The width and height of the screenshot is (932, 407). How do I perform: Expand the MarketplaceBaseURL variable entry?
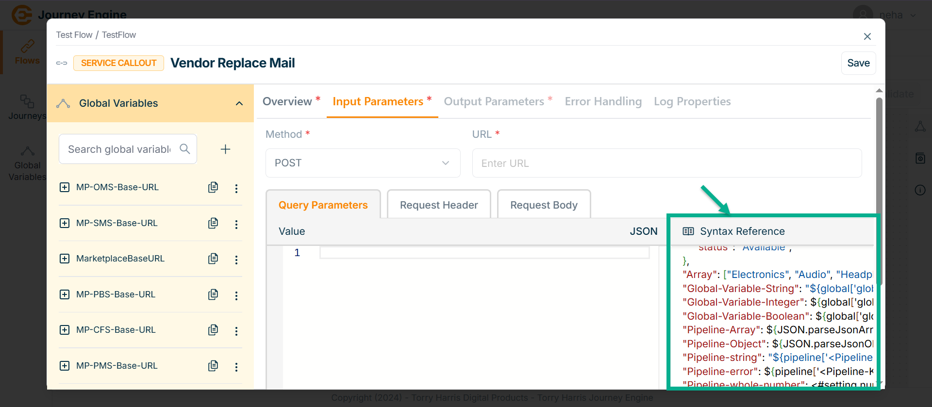coord(65,259)
